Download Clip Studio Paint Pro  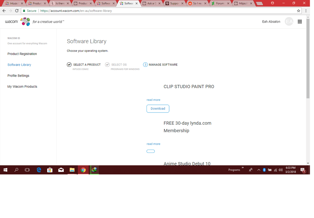click(x=158, y=109)
